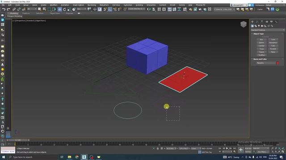Click the Box primitive button

pos(261,40)
